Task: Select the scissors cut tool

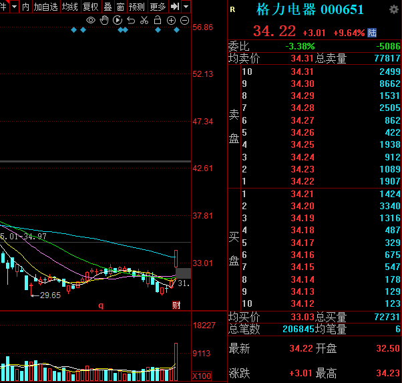Action: click(144, 20)
